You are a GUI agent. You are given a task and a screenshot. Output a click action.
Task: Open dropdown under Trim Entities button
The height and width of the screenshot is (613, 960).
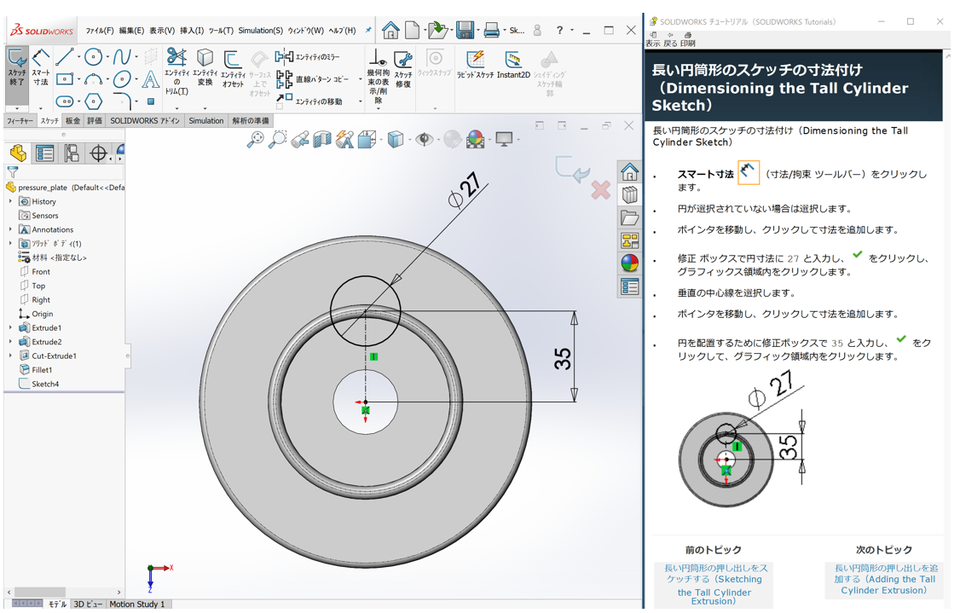coord(176,107)
